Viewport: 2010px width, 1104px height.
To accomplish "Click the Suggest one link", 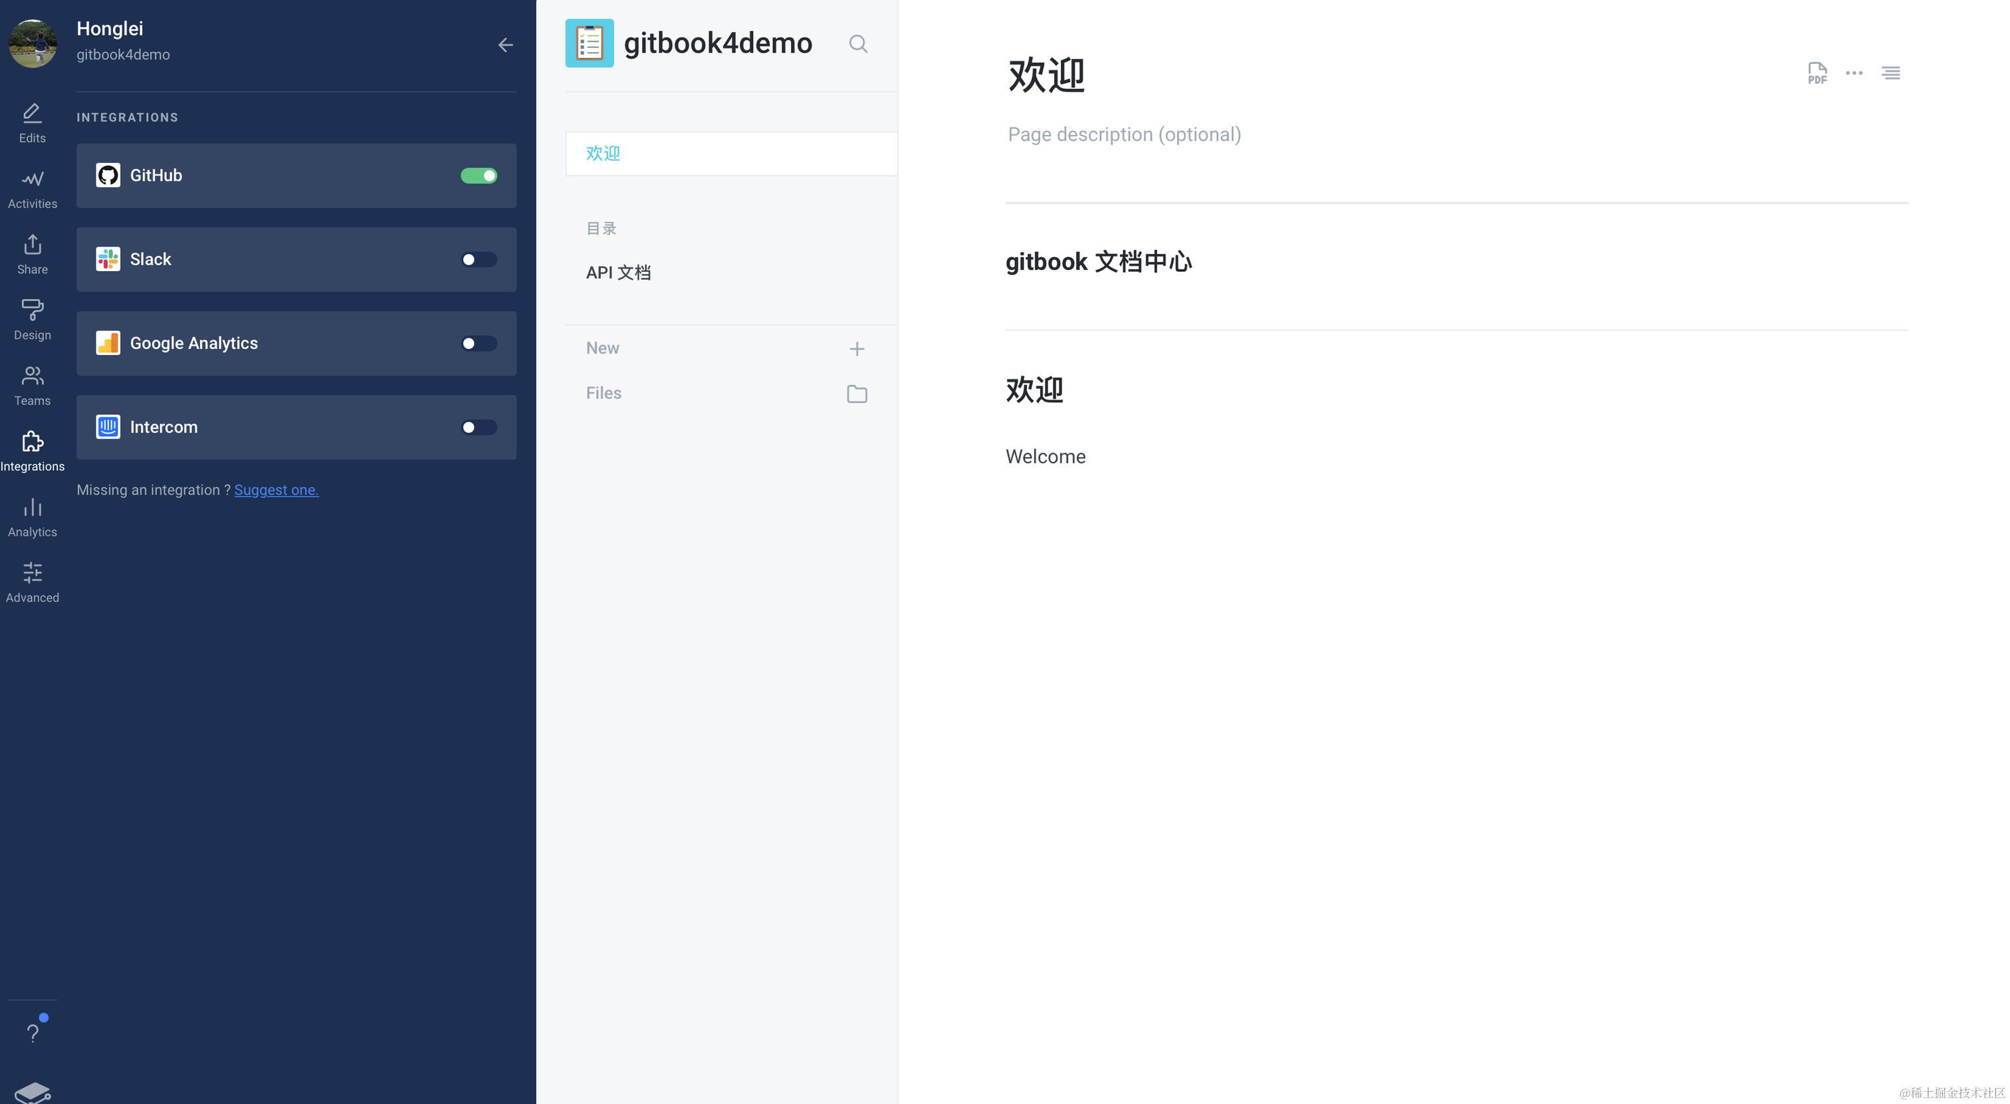I will pyautogui.click(x=277, y=490).
